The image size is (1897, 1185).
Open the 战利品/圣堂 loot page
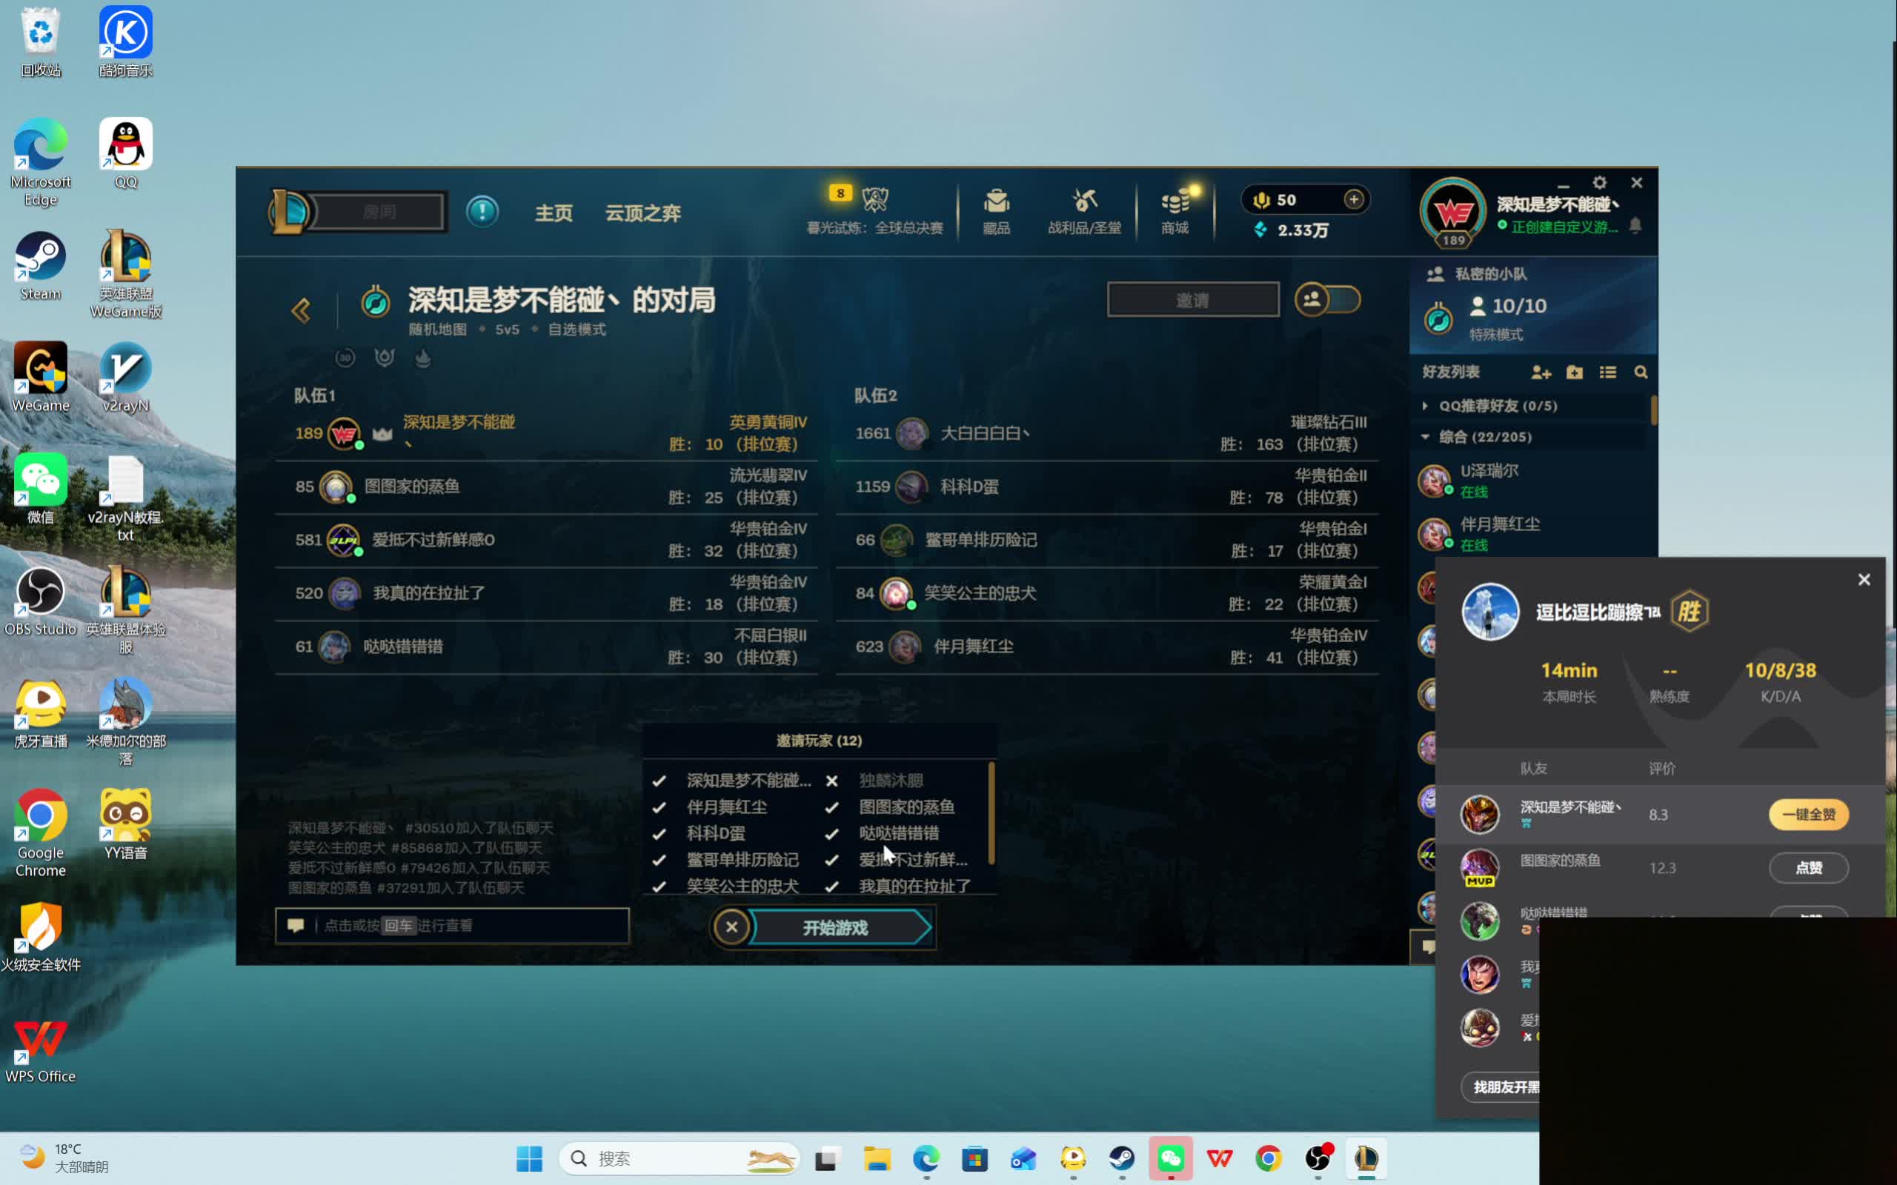[1086, 212]
